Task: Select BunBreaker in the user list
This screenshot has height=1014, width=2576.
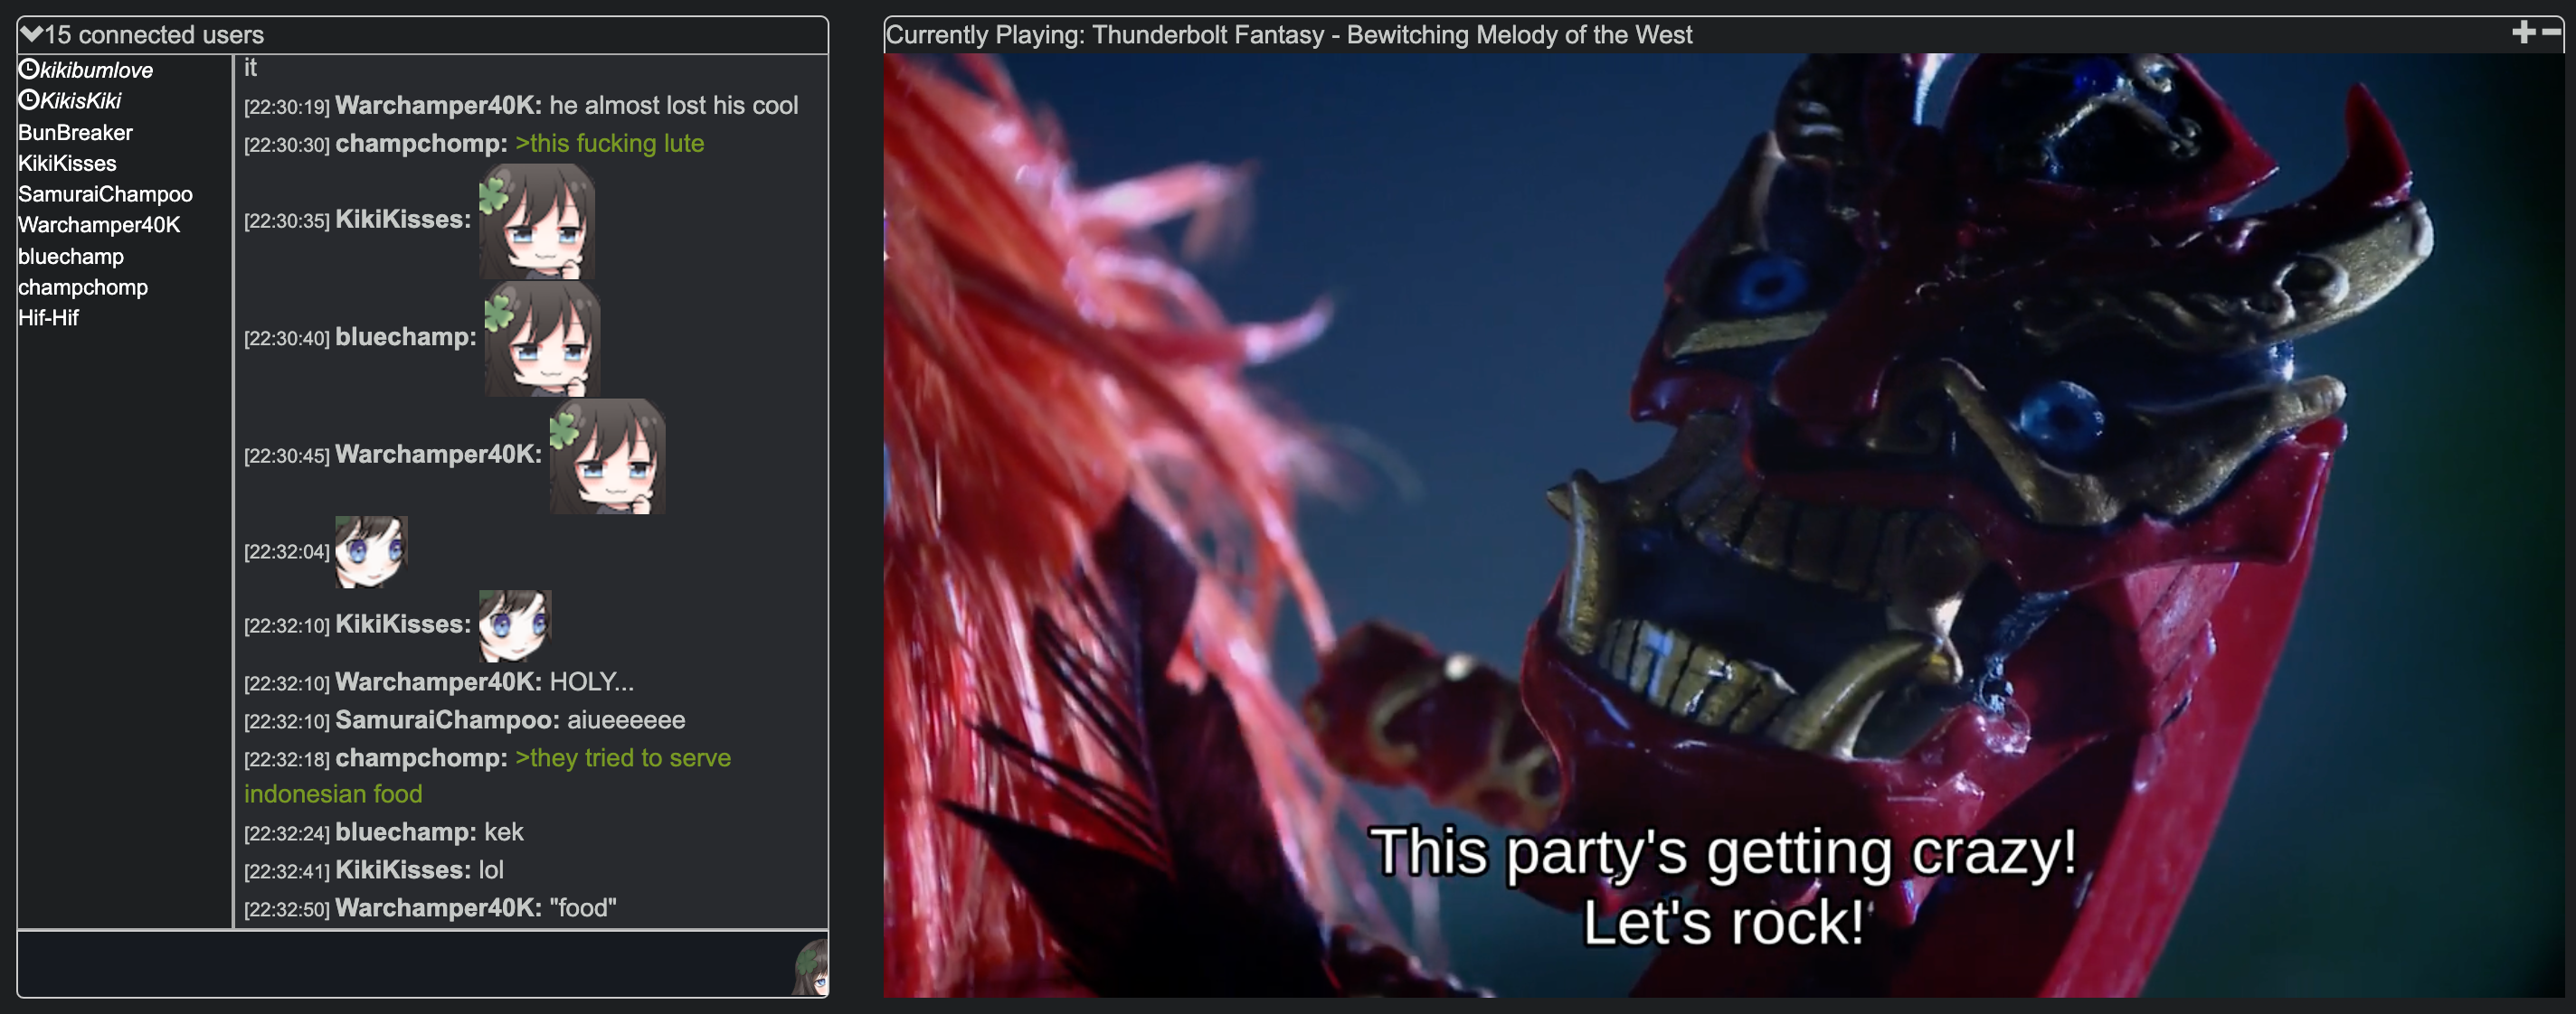Action: (75, 133)
